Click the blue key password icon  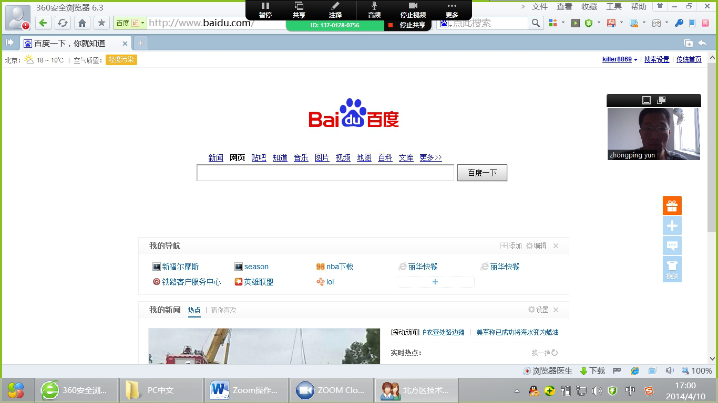click(679, 23)
